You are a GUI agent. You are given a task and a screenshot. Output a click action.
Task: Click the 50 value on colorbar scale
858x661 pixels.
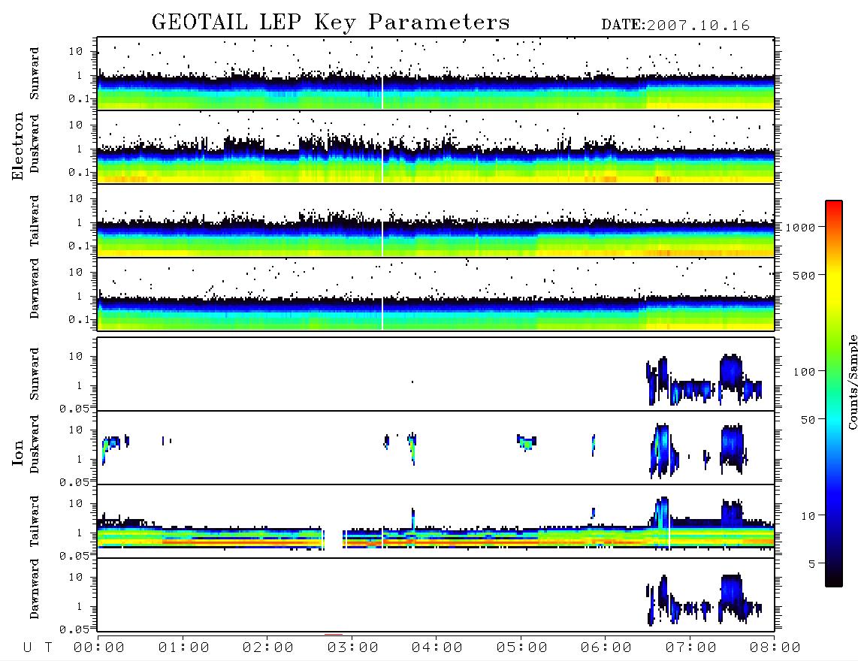[808, 420]
